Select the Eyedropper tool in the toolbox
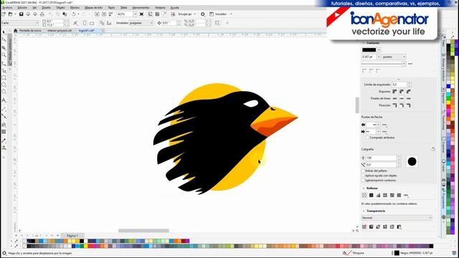This screenshot has width=459, height=258. point(4,140)
